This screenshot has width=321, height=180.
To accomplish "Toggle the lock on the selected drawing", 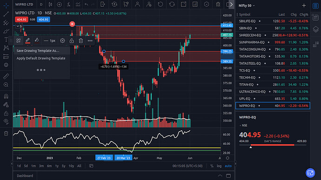I will click(72, 41).
